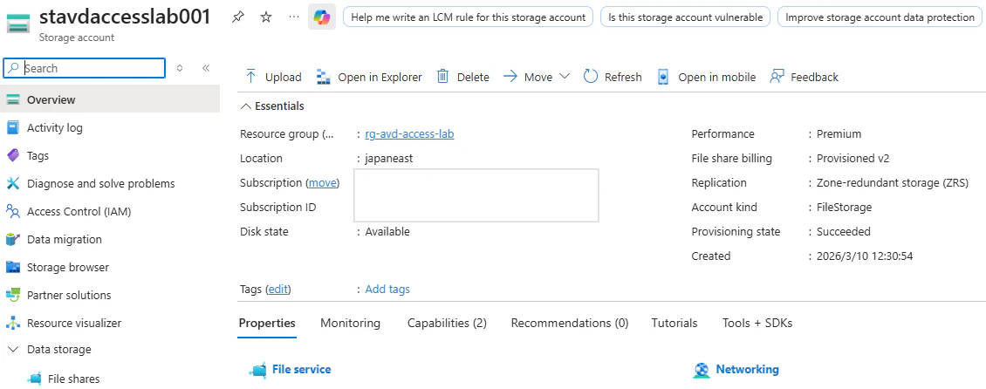Screen dimensions: 986x389
Task: Click the Open in Explorer icon
Action: click(323, 77)
